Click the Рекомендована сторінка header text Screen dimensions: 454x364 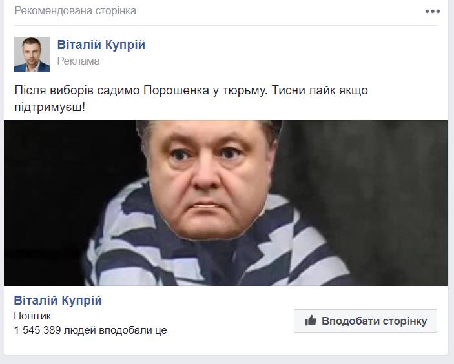[x=76, y=11]
